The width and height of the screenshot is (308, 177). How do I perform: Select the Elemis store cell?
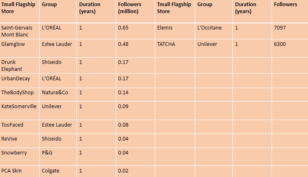[x=175, y=31]
